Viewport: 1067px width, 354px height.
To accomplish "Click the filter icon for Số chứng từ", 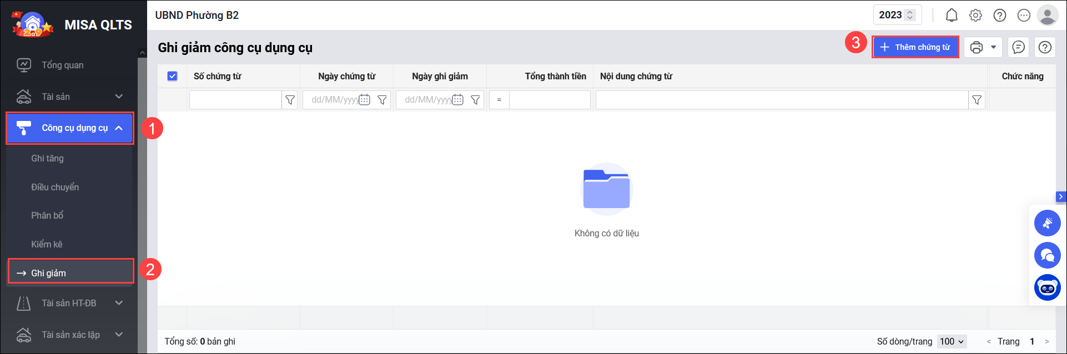I will [290, 100].
